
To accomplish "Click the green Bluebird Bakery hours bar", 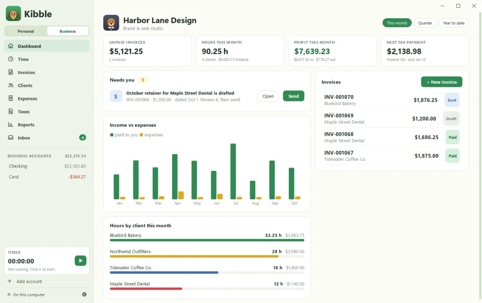I will pos(207,240).
